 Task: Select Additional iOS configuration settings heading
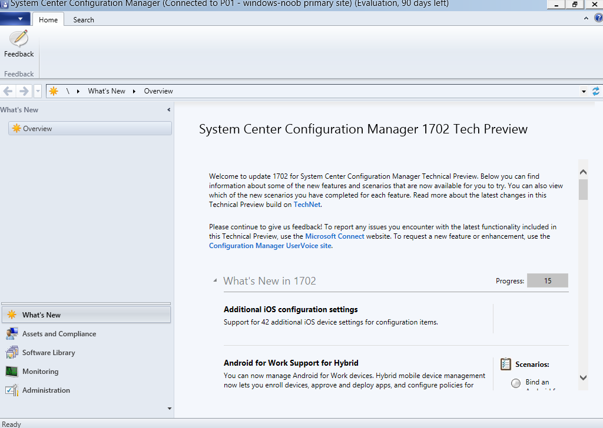tap(291, 309)
